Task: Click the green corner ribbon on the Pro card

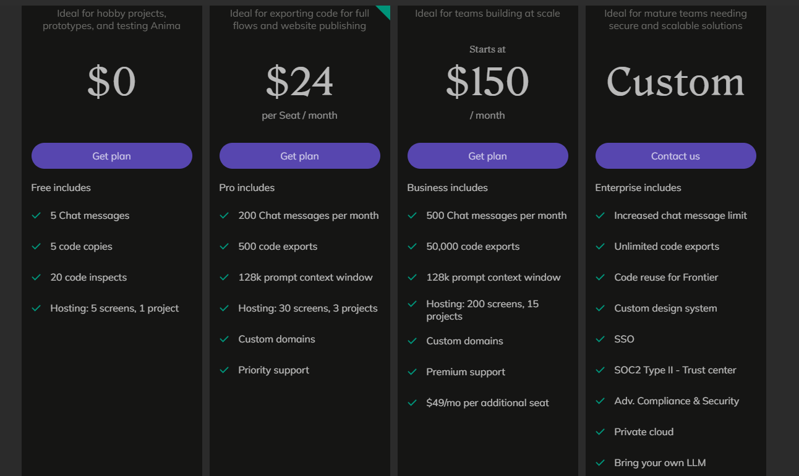Action: click(385, 11)
